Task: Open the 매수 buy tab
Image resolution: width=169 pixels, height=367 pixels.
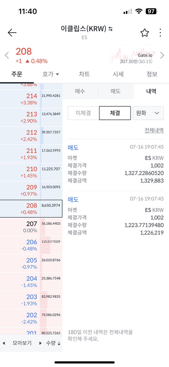Action: (x=80, y=91)
